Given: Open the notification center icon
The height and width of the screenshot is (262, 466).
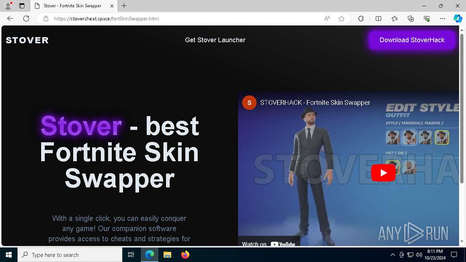Looking at the screenshot, I should pyautogui.click(x=454, y=255).
